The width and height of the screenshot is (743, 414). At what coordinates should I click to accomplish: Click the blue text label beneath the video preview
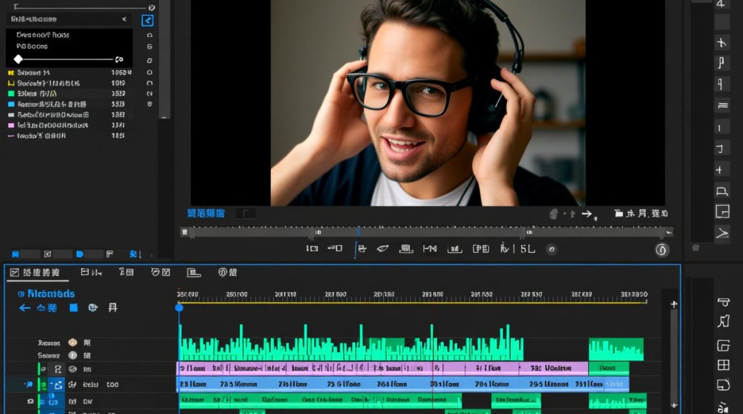(x=206, y=214)
